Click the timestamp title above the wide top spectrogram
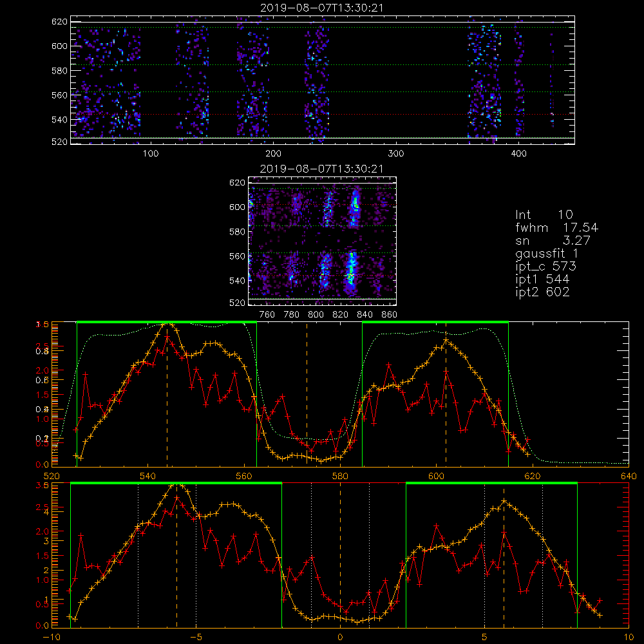Viewport: 644px width, 644px height. 322,8
